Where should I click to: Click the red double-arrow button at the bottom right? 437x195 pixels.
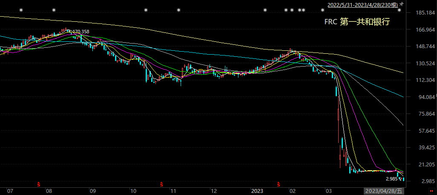pos(432,191)
